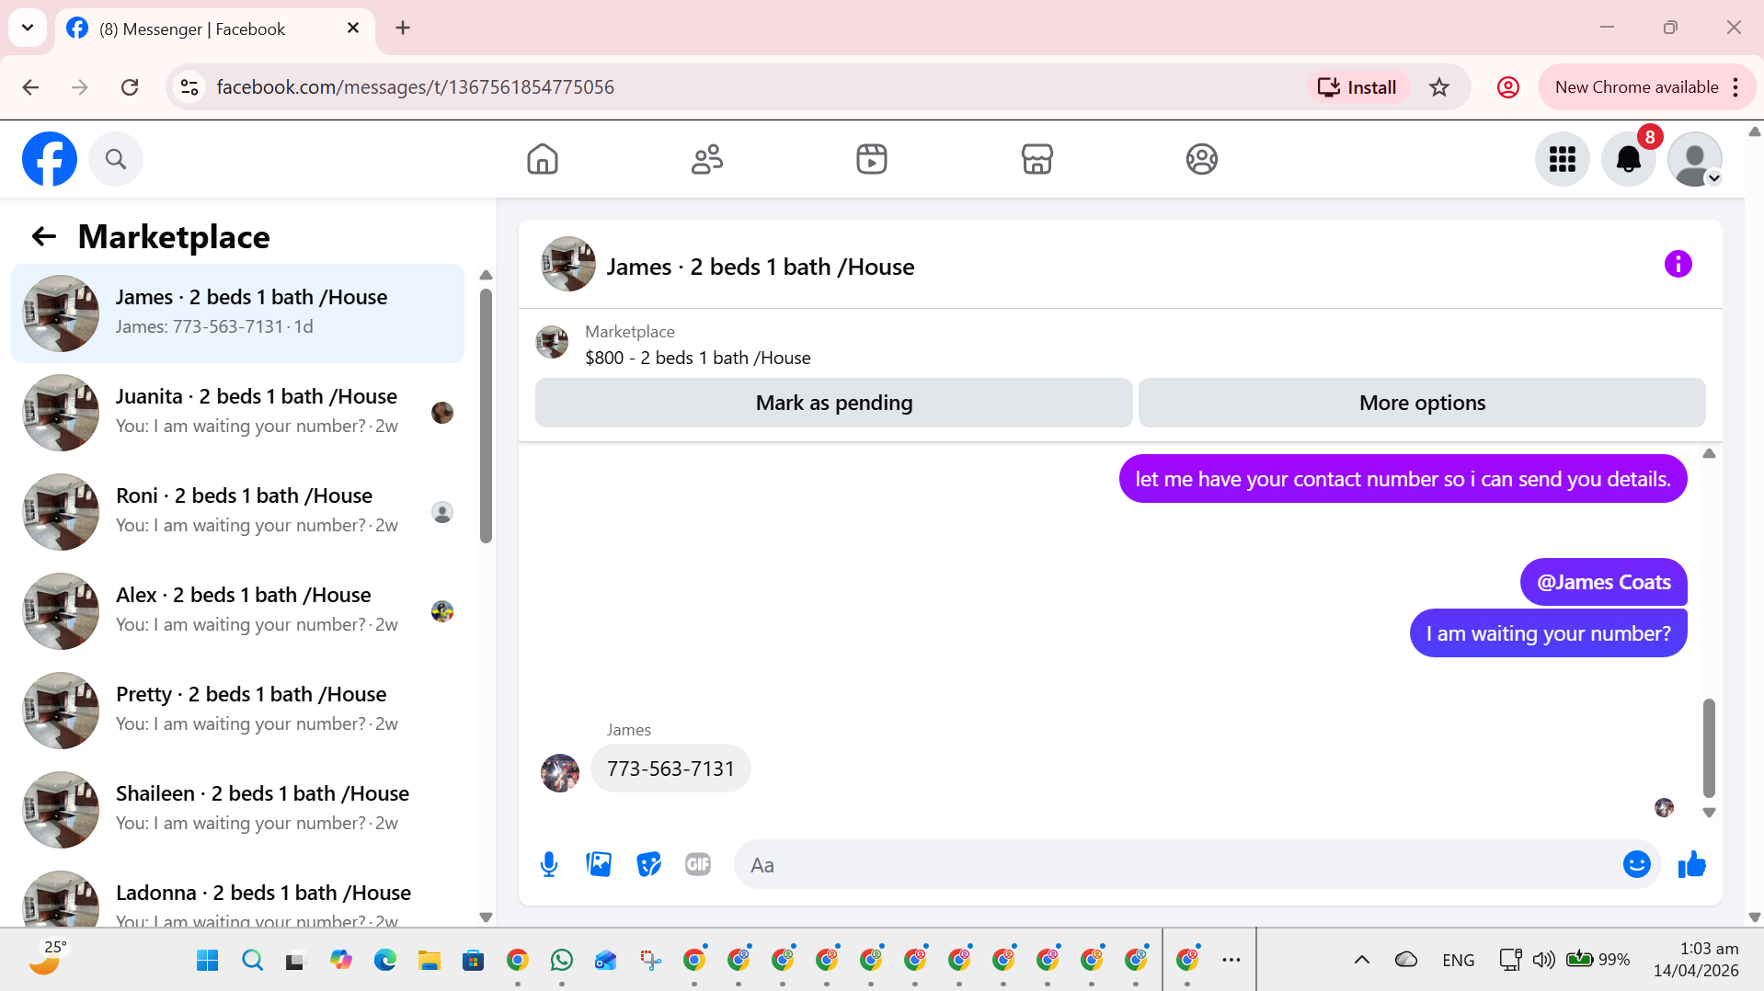The image size is (1764, 991).
Task: Open the Marketplace storefront icon
Action: tap(1037, 159)
